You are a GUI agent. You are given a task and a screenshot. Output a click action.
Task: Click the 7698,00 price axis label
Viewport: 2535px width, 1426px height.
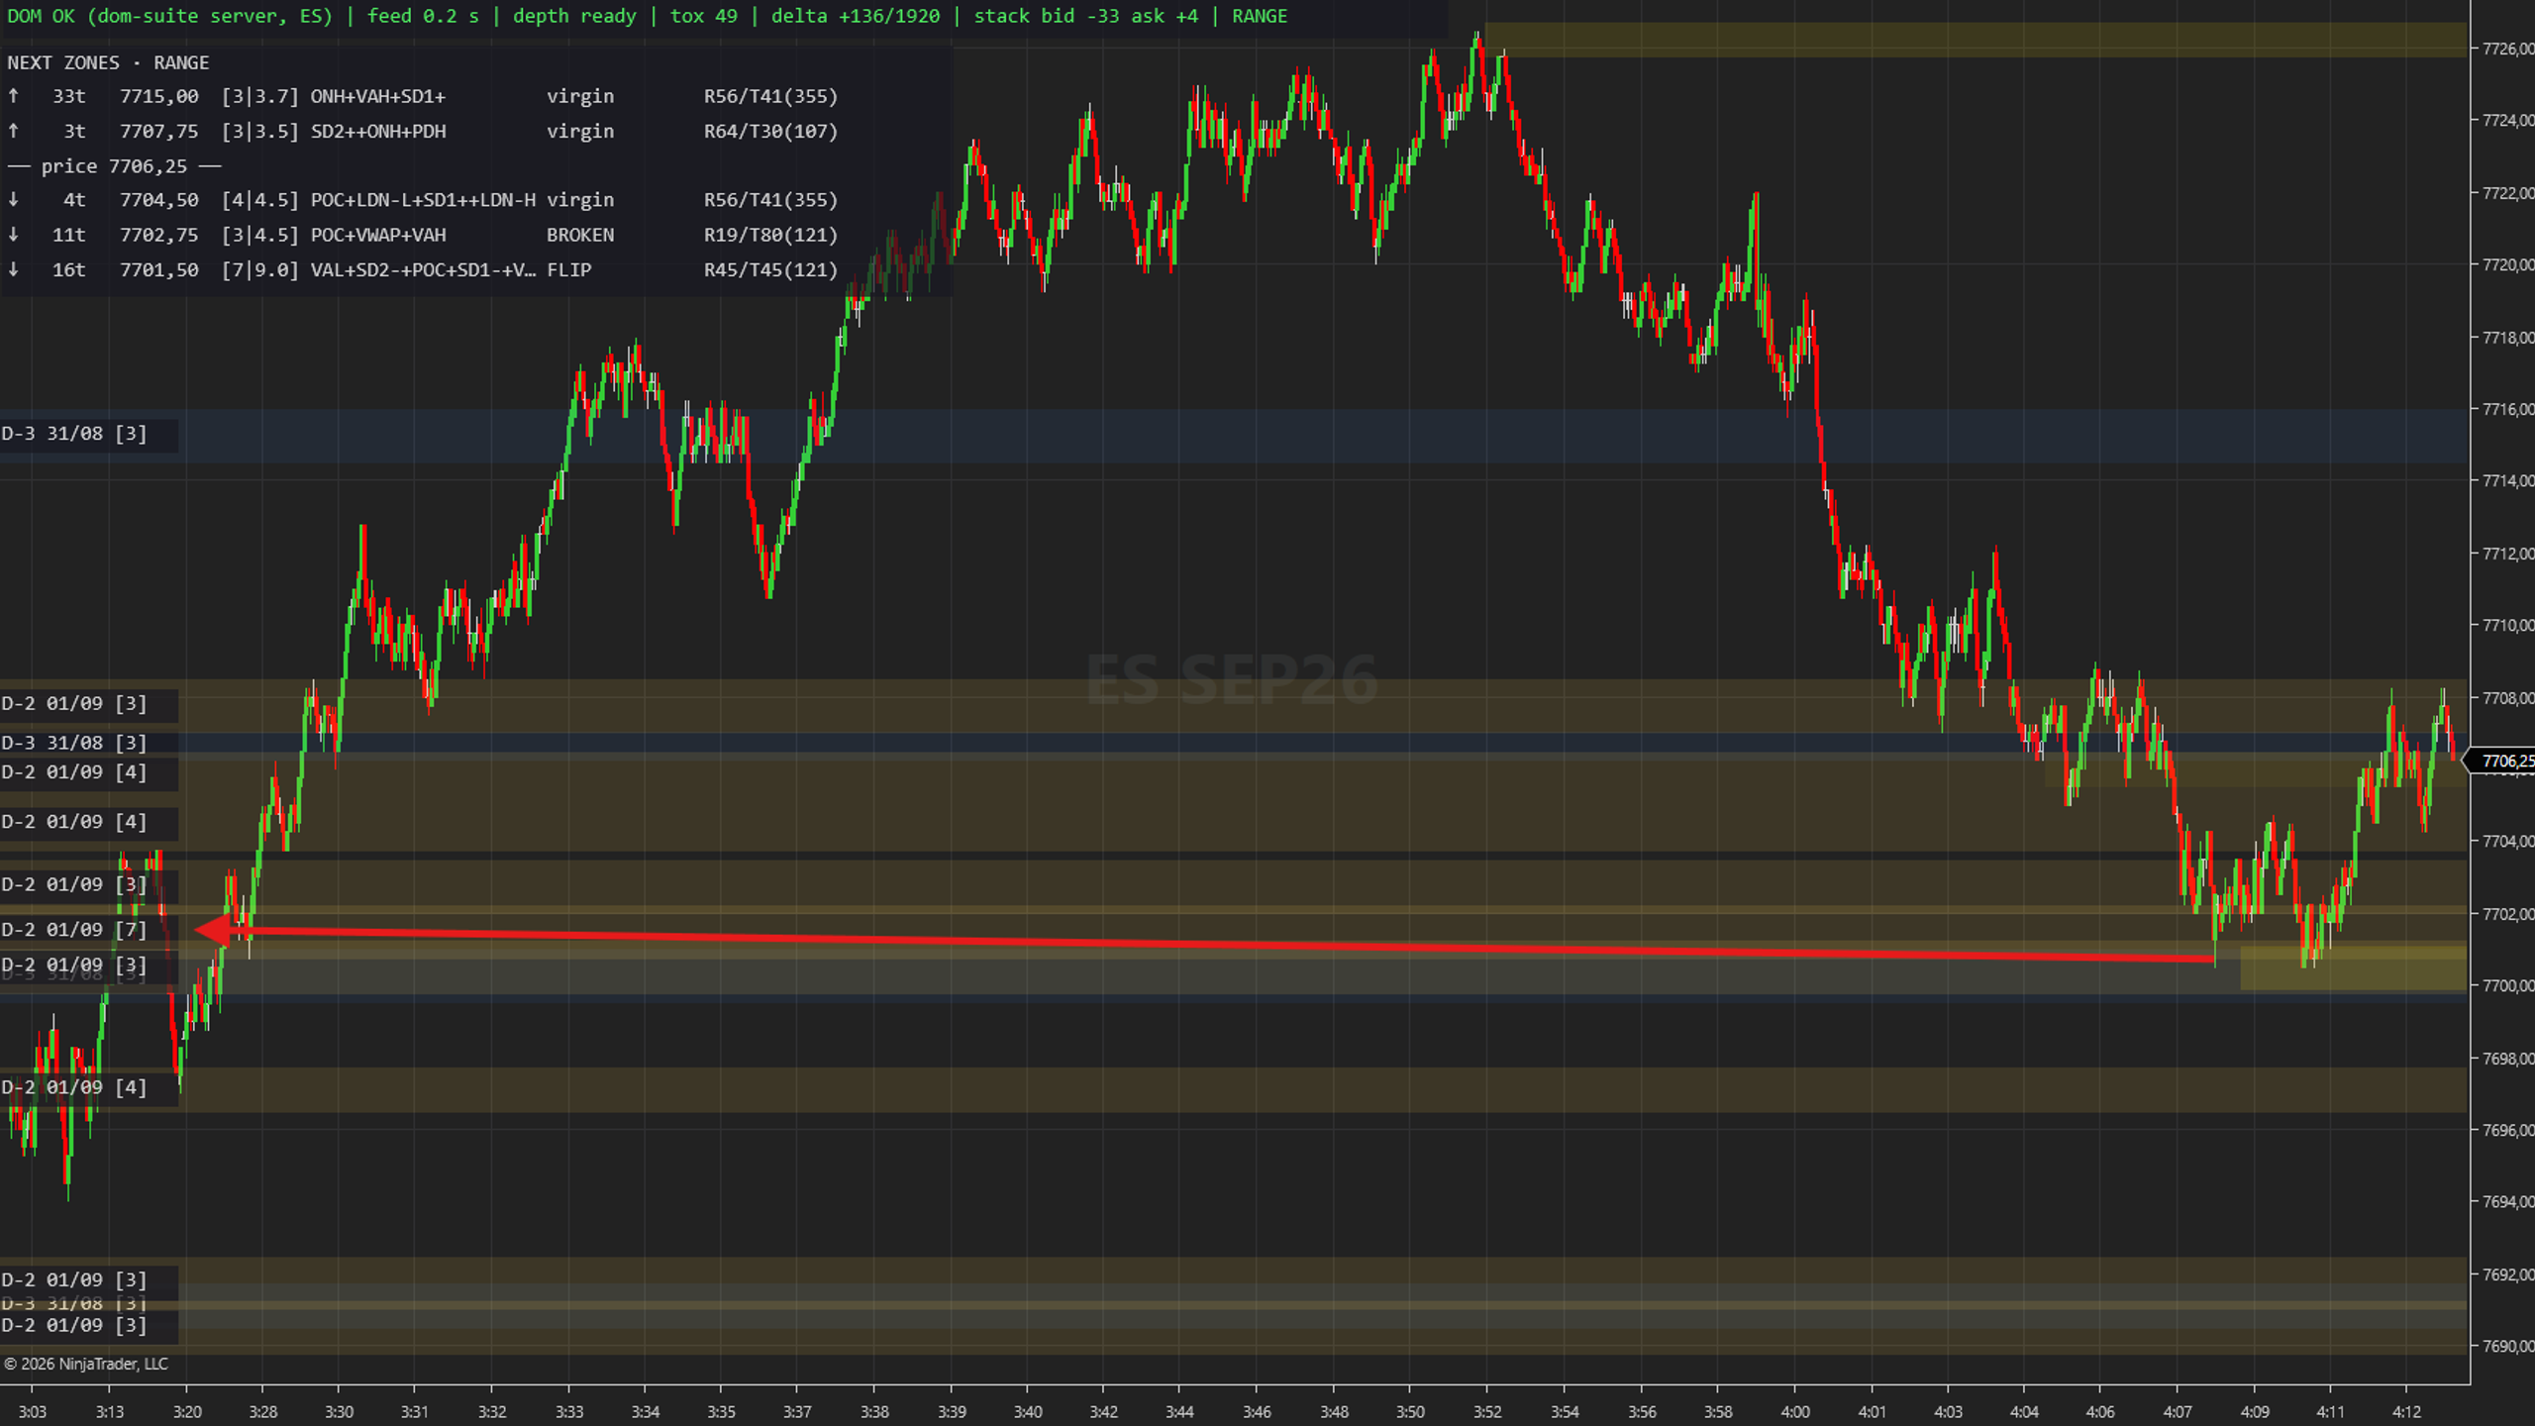[2507, 1059]
